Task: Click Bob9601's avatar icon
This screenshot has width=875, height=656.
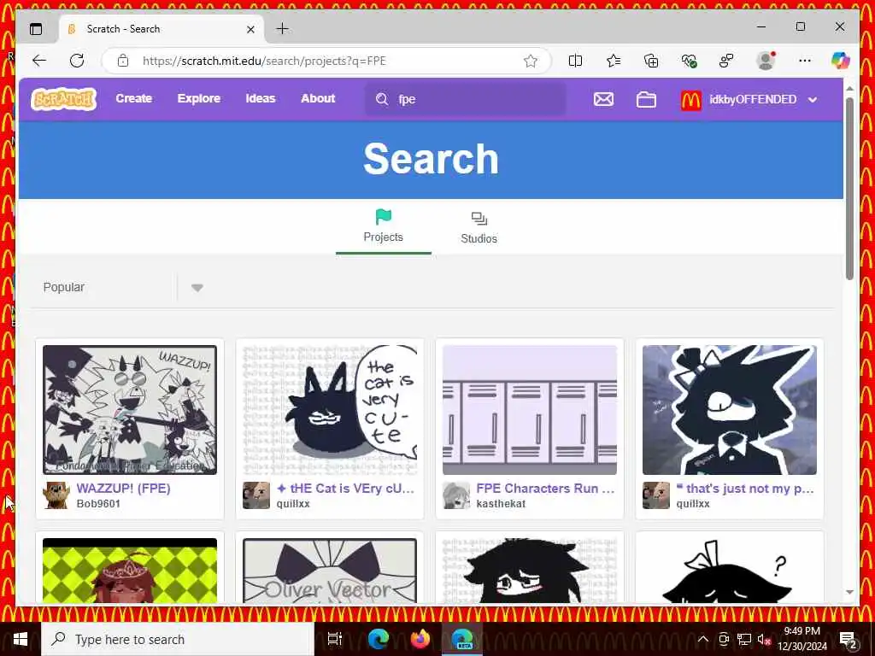Action: [56, 495]
